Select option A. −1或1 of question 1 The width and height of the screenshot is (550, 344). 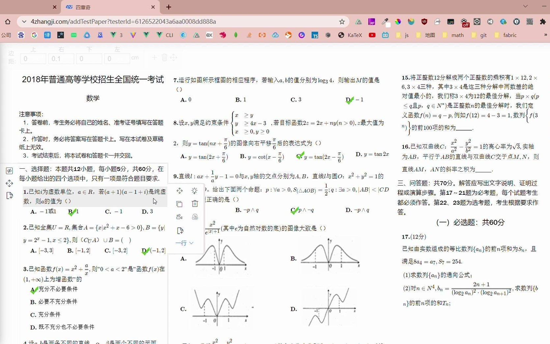pos(43,212)
